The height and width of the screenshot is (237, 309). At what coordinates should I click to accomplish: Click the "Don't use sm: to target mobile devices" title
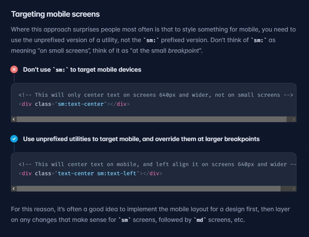[82, 70]
